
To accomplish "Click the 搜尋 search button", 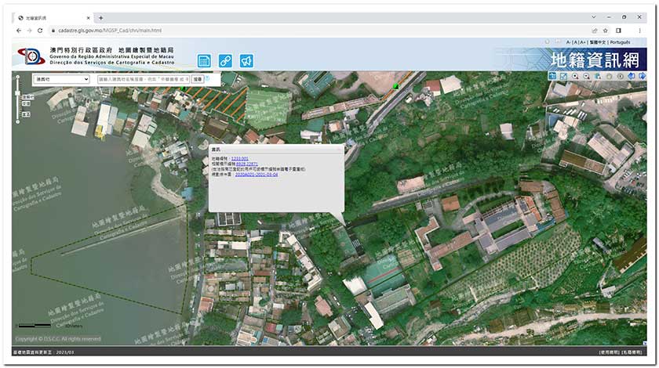I will 197,79.
